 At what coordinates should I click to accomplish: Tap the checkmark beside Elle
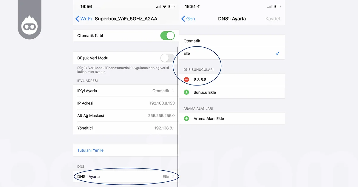click(x=277, y=53)
